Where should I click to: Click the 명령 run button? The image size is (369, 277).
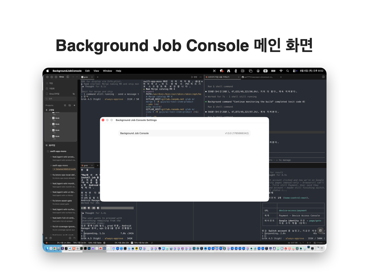click(x=194, y=77)
